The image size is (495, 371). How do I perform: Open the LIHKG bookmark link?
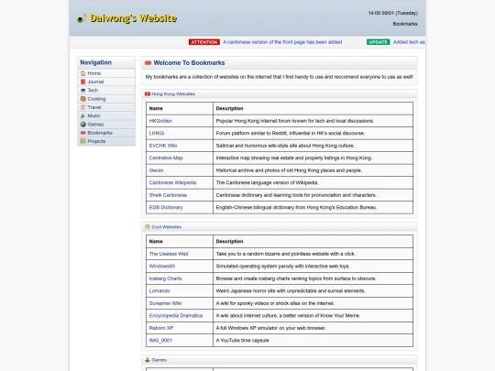pyautogui.click(x=157, y=133)
